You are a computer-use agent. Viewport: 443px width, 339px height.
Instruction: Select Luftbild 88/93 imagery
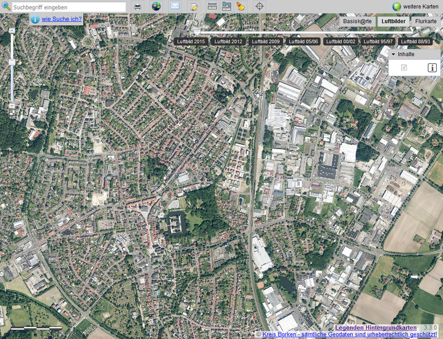click(415, 42)
